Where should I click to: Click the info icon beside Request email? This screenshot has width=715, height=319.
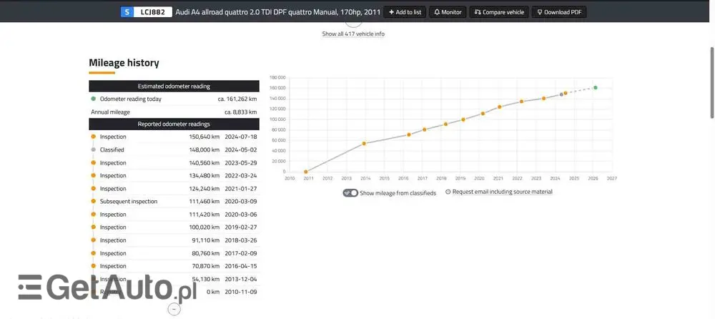(448, 192)
